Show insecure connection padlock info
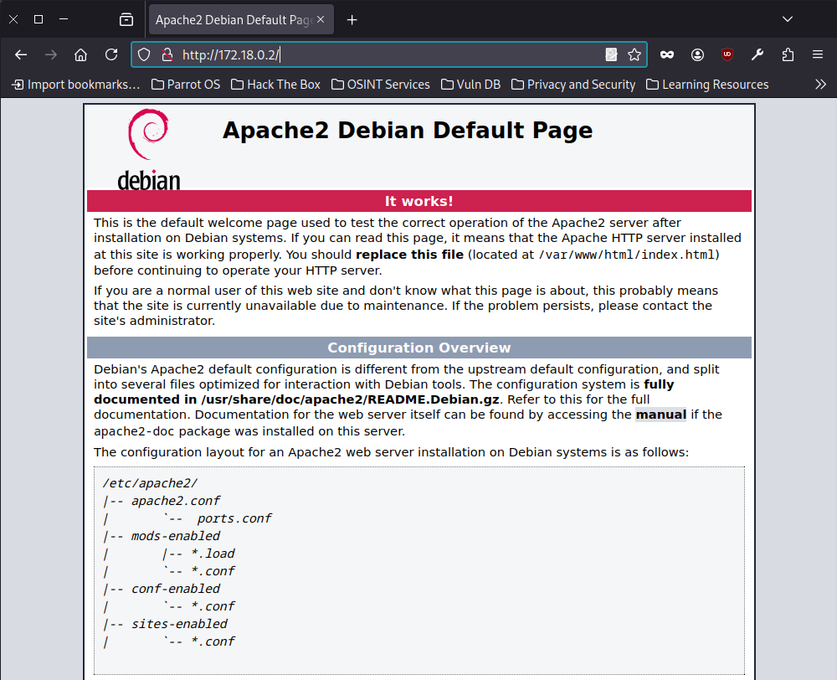 coord(167,54)
